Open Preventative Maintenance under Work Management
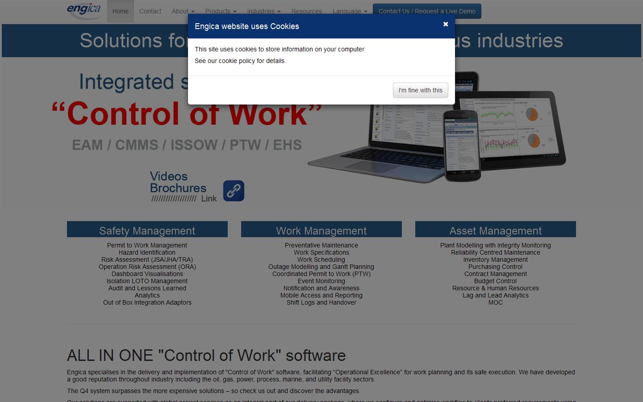The width and height of the screenshot is (643, 402). pos(321,245)
